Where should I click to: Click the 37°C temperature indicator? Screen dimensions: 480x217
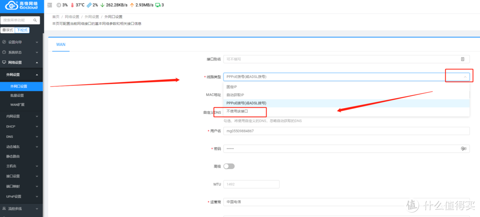click(x=77, y=5)
